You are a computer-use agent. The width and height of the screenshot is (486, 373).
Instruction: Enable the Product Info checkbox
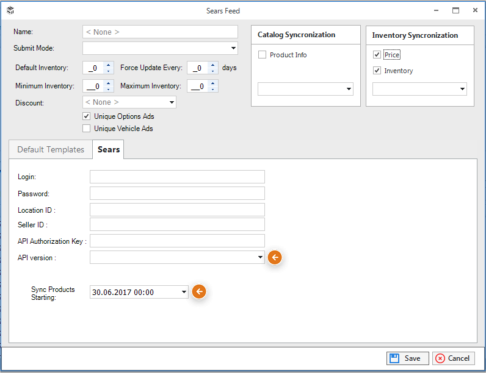[262, 55]
